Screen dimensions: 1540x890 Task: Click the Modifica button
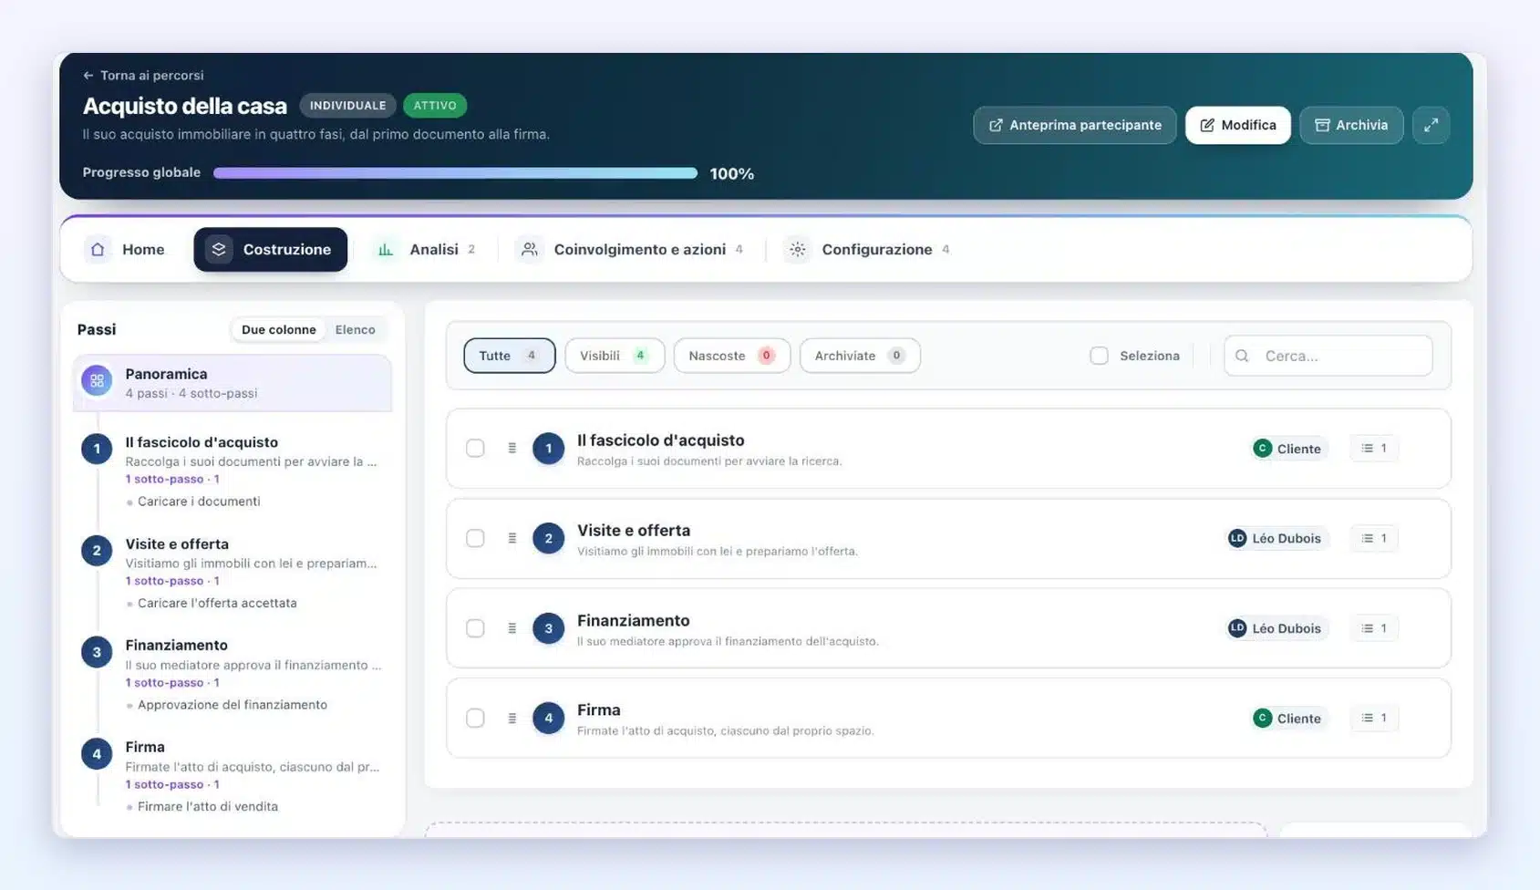[x=1237, y=125]
